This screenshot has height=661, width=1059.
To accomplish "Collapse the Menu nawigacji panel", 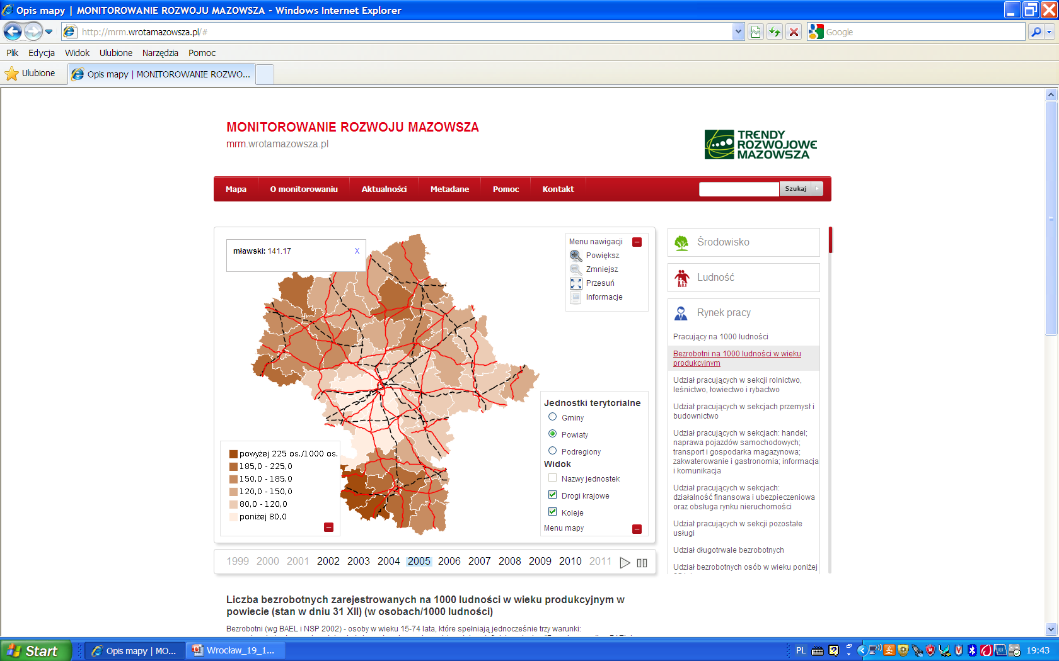I will [x=637, y=242].
